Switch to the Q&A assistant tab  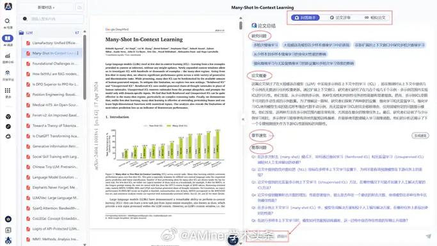305,17
